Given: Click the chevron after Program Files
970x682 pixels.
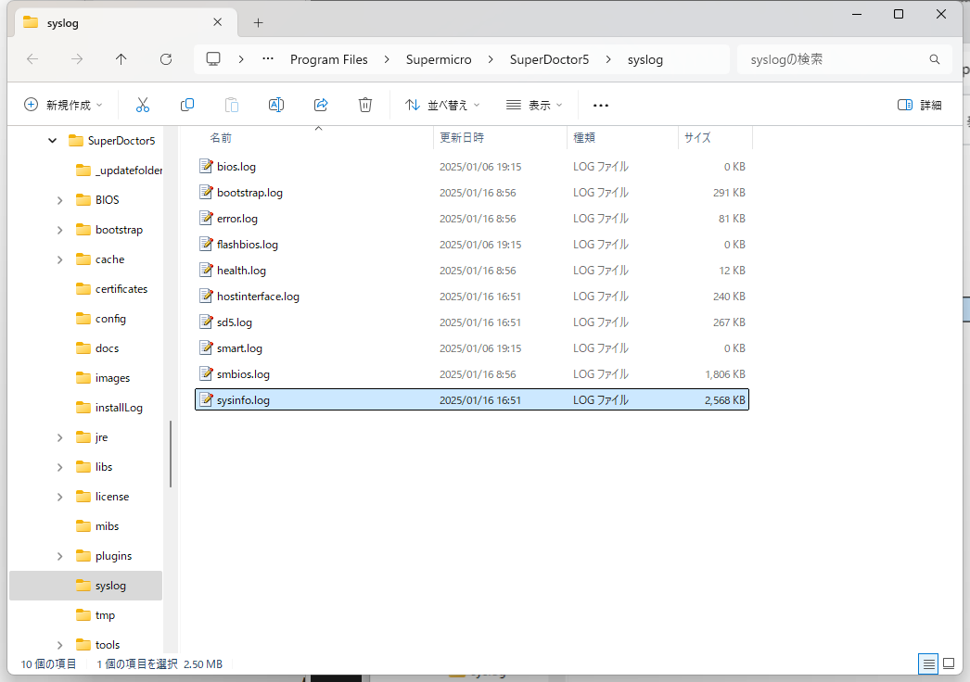Looking at the screenshot, I should (387, 59).
